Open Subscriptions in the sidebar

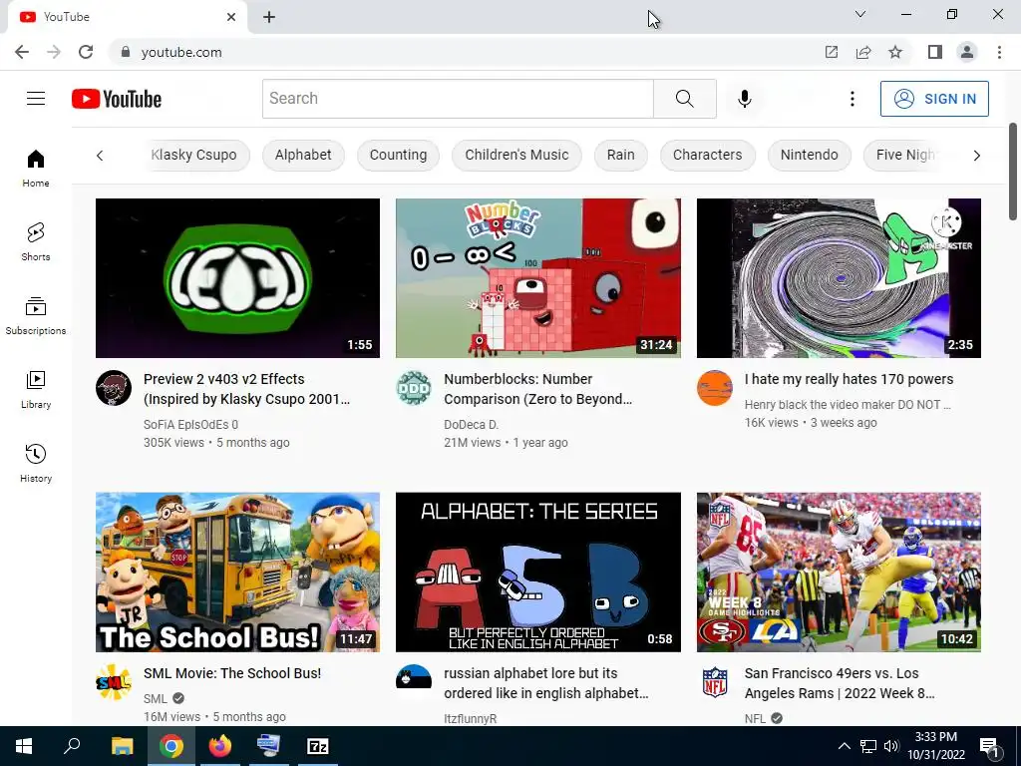click(36, 316)
